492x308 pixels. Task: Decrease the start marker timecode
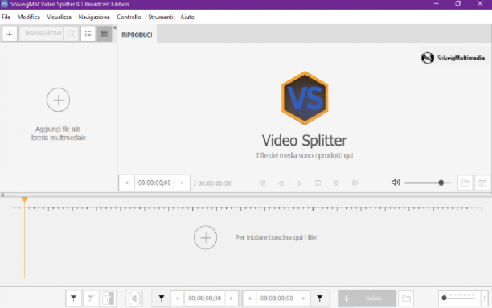[x=178, y=298]
